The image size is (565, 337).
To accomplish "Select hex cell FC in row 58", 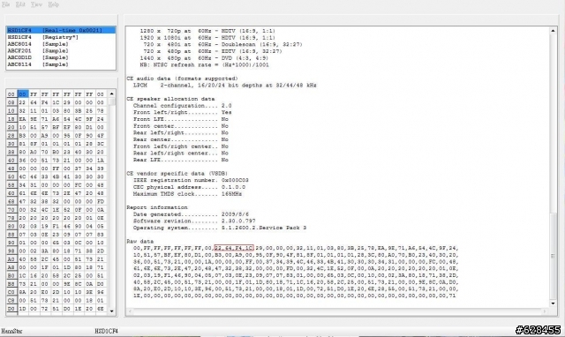I will (x=79, y=185).
